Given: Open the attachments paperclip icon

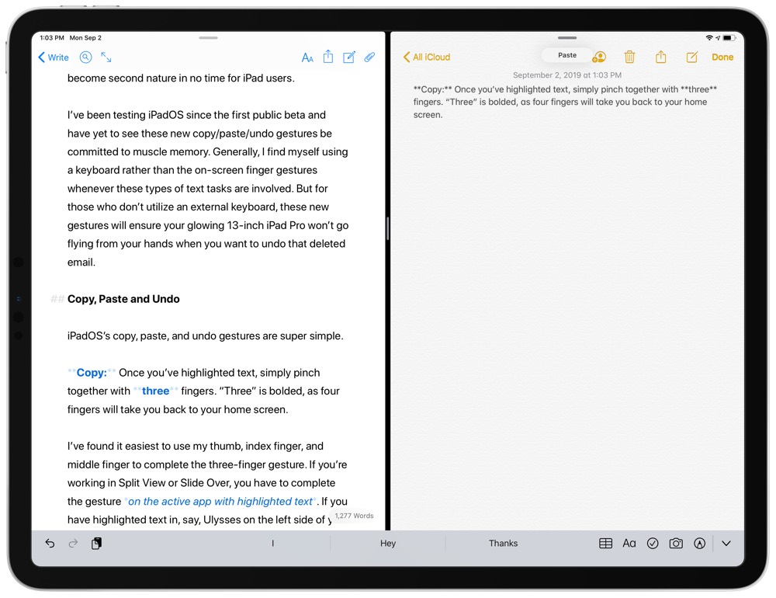Looking at the screenshot, I should point(369,57).
